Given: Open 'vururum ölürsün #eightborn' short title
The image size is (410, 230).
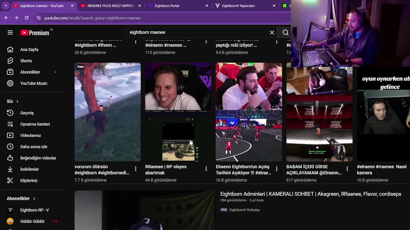Looking at the screenshot, I should [x=102, y=170].
